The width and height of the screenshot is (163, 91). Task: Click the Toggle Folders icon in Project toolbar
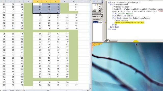click(x=97, y=1)
